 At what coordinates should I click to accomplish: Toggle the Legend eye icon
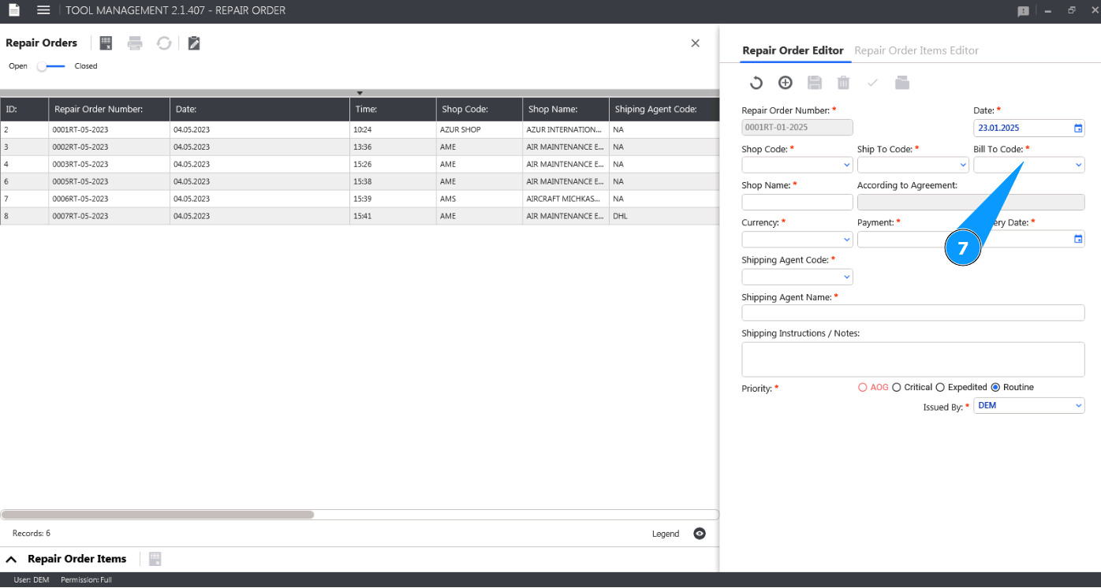coord(700,534)
